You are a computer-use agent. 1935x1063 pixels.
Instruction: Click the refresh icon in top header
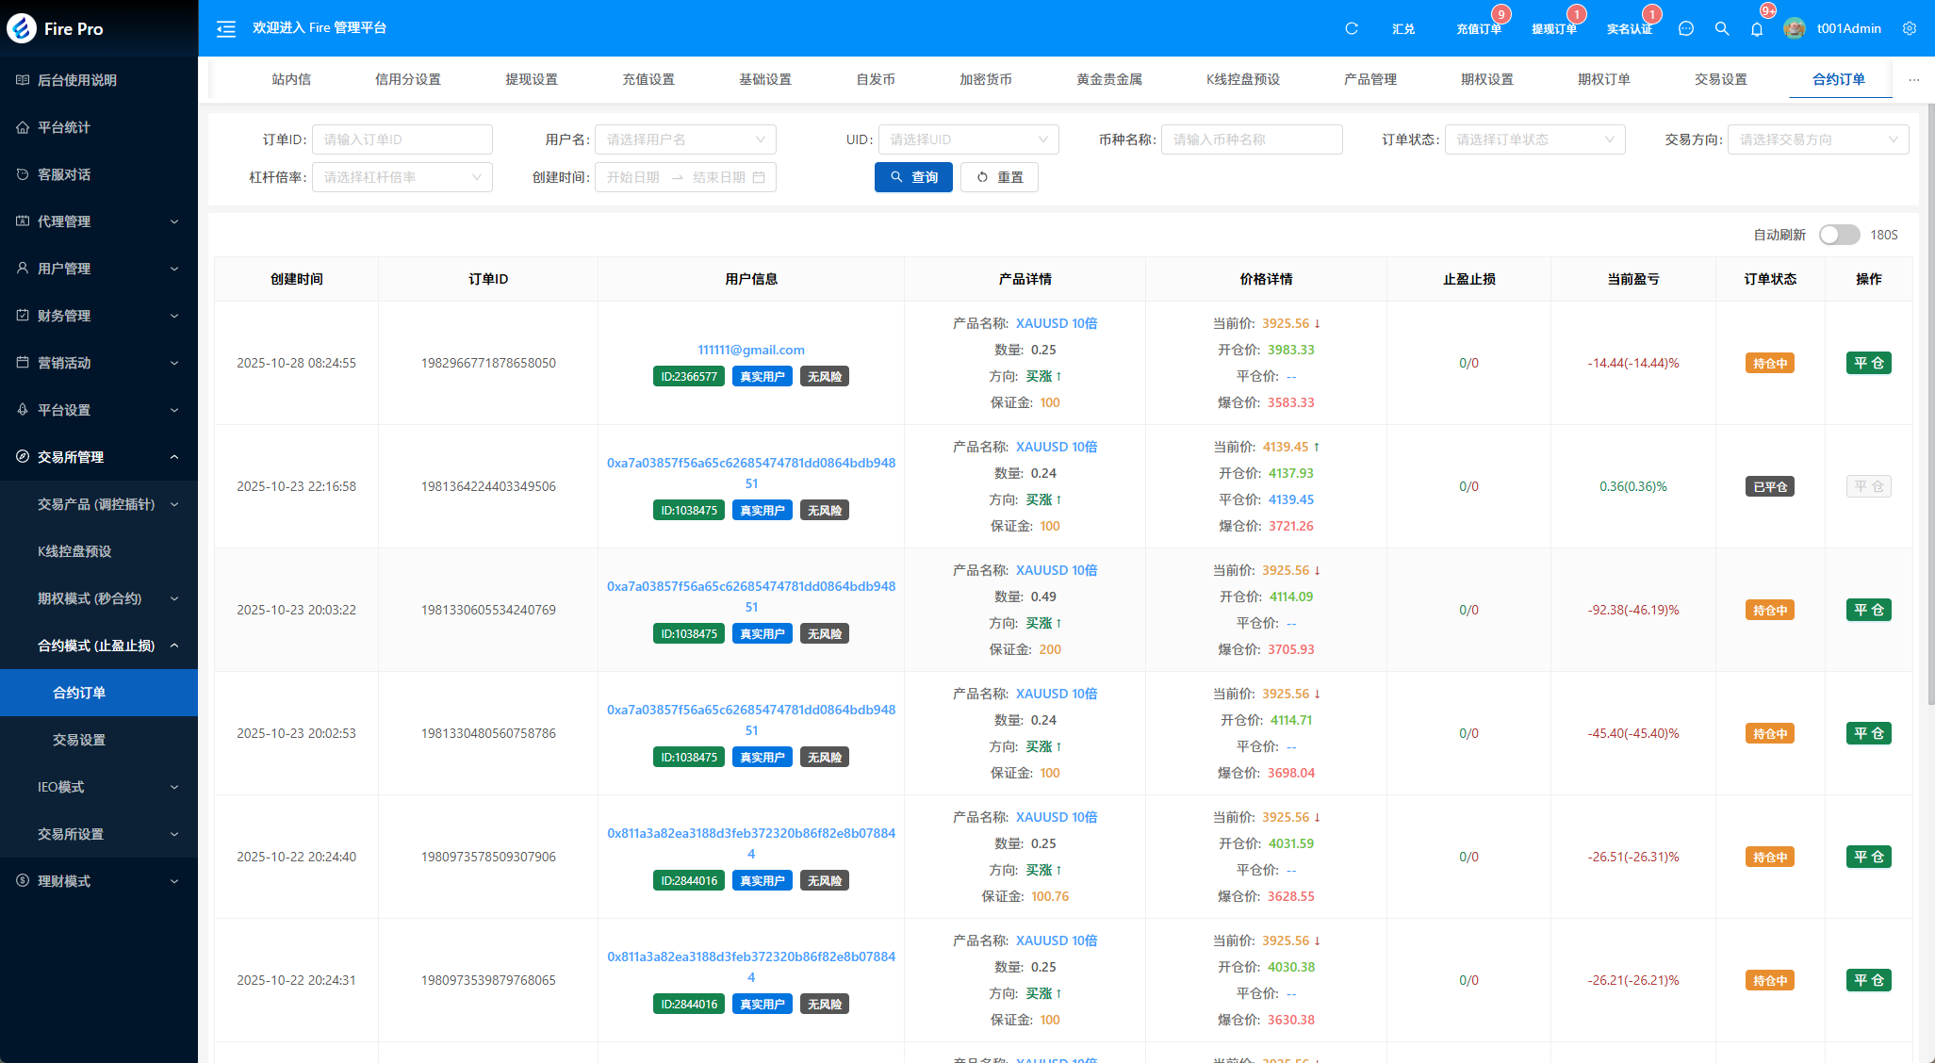[1351, 28]
